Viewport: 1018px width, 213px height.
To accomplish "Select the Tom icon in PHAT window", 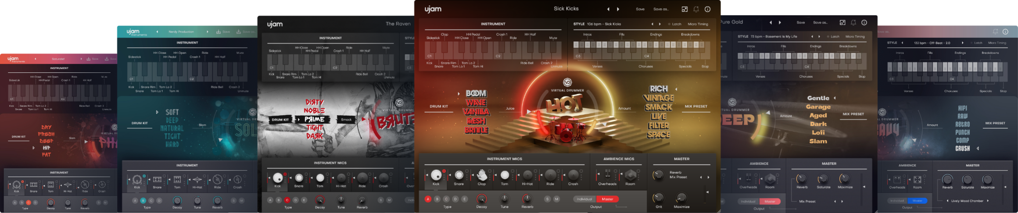I will tap(51, 185).
